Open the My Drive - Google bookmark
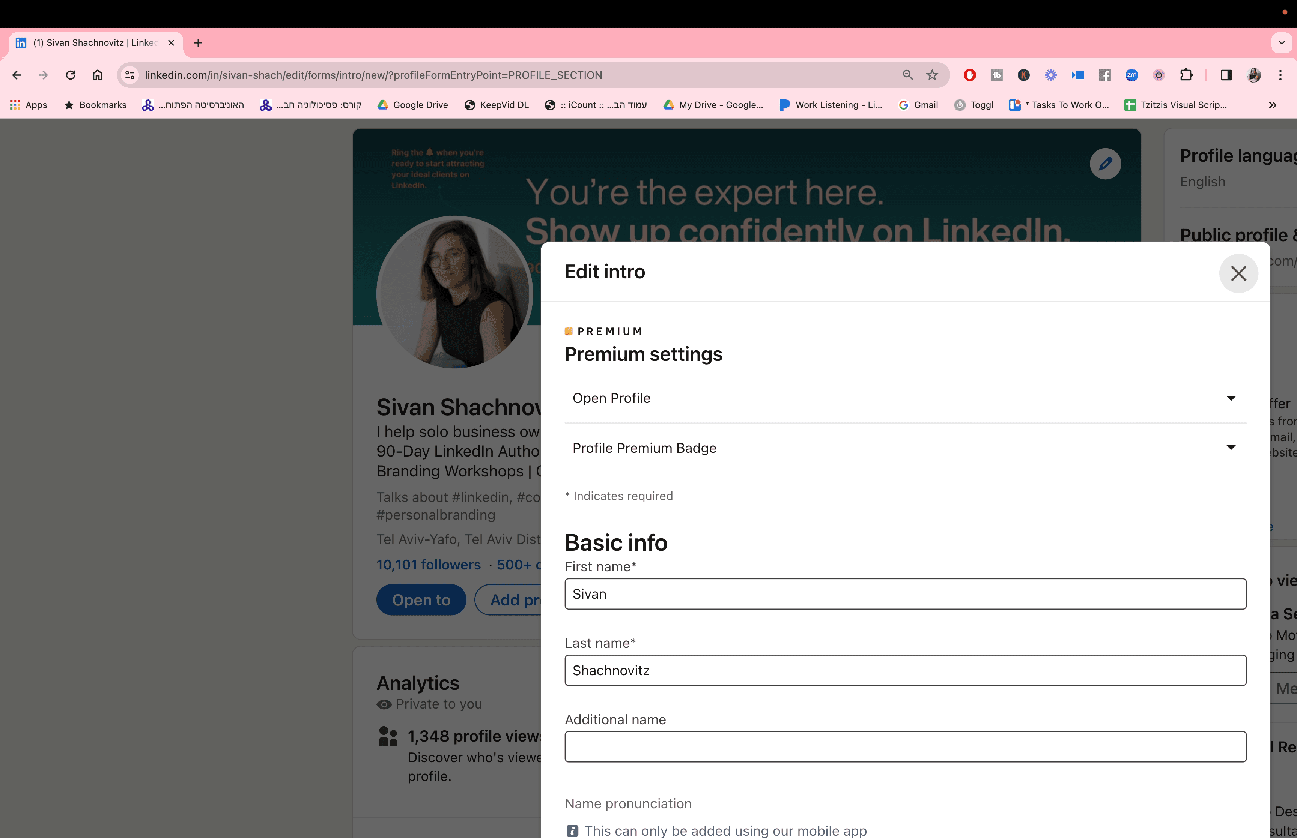 (x=713, y=105)
